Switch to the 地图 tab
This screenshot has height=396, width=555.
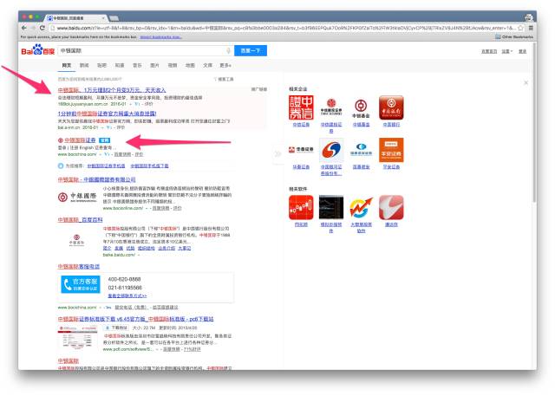coord(190,65)
